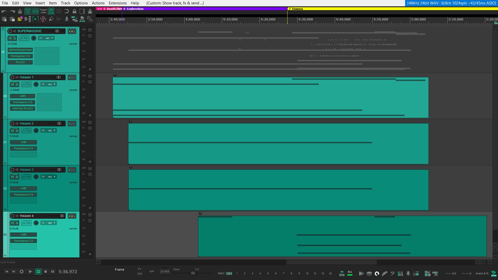Click the snowflake M unmute-all icon
The image size is (498, 280).
pyautogui.click(x=12, y=19)
